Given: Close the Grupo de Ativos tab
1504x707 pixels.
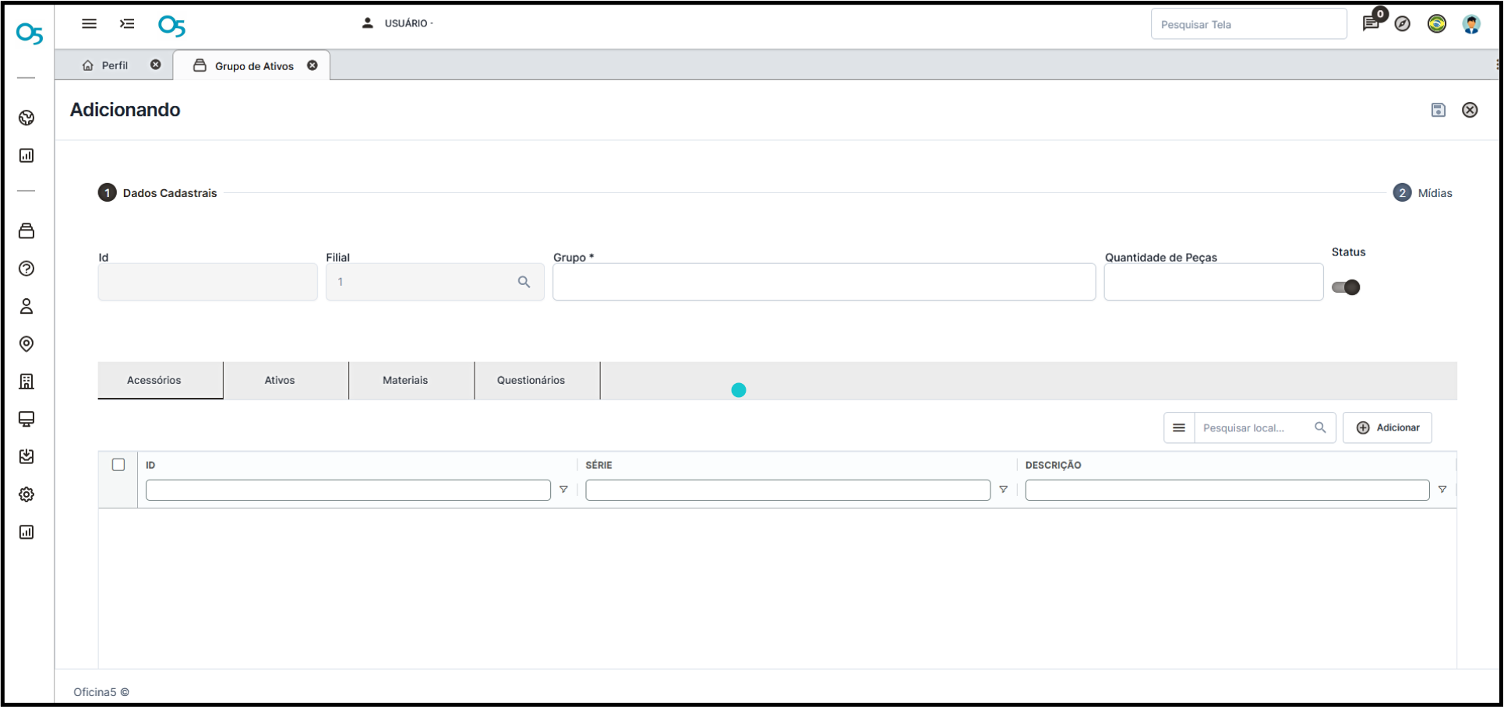Looking at the screenshot, I should [x=312, y=65].
